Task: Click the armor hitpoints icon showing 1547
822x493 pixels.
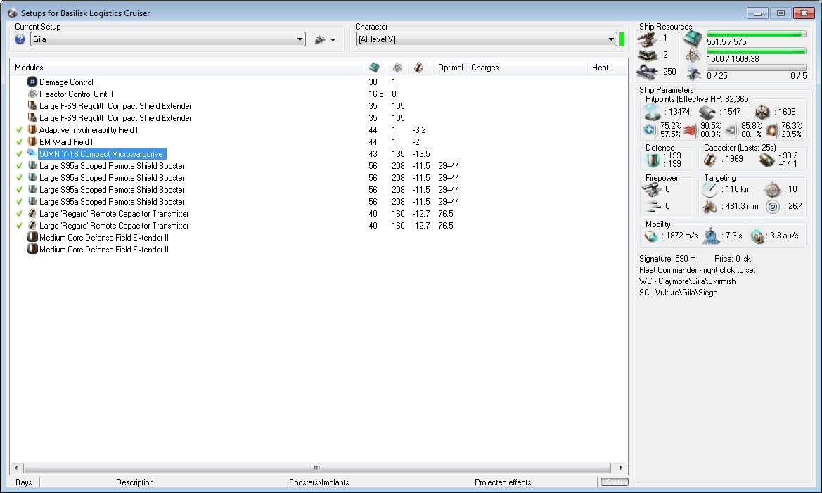Action: (x=707, y=112)
